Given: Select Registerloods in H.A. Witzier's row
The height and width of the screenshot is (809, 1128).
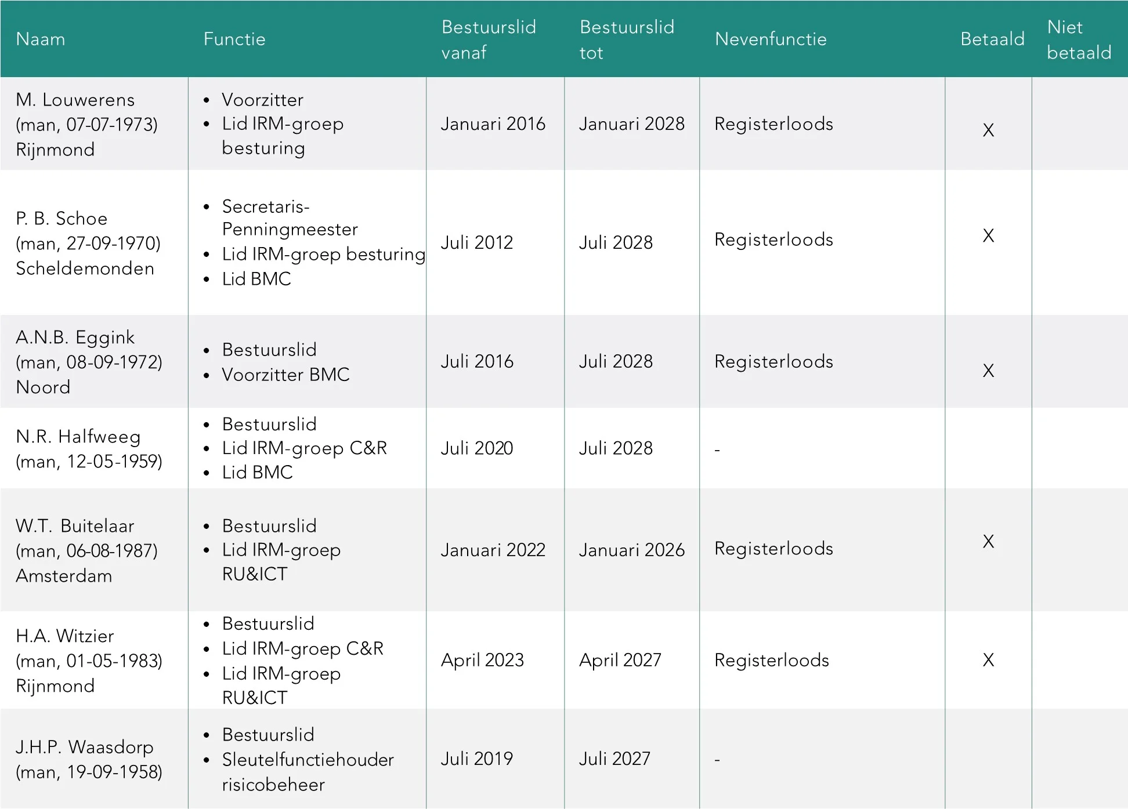Looking at the screenshot, I should tap(772, 660).
